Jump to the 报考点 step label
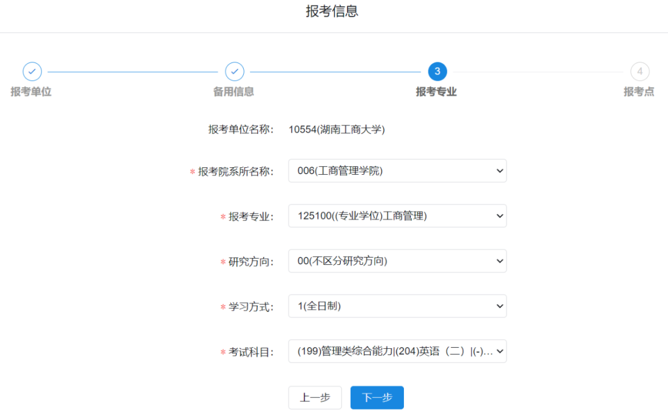 [639, 92]
